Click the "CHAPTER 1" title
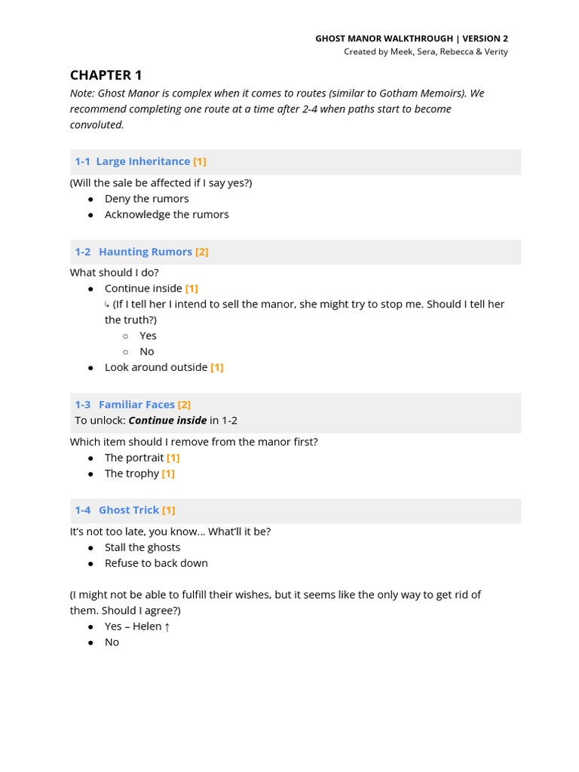Viewport: 579px width, 772px height. [x=106, y=75]
